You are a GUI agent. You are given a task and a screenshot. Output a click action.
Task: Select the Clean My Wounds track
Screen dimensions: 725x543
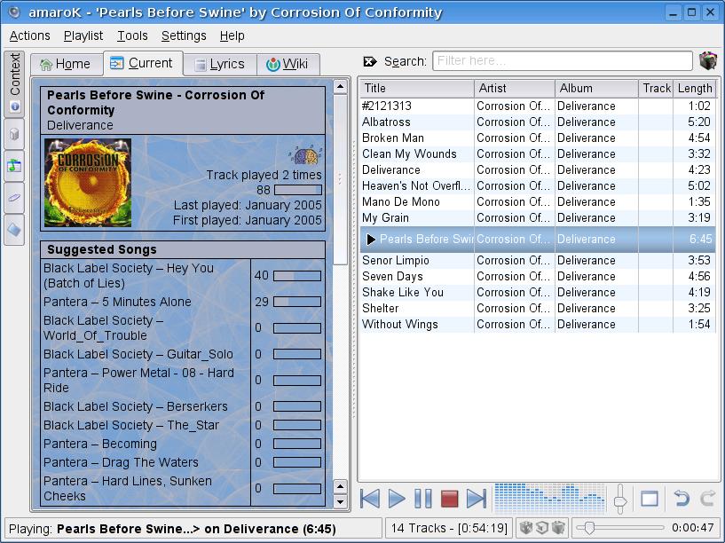pos(538,153)
